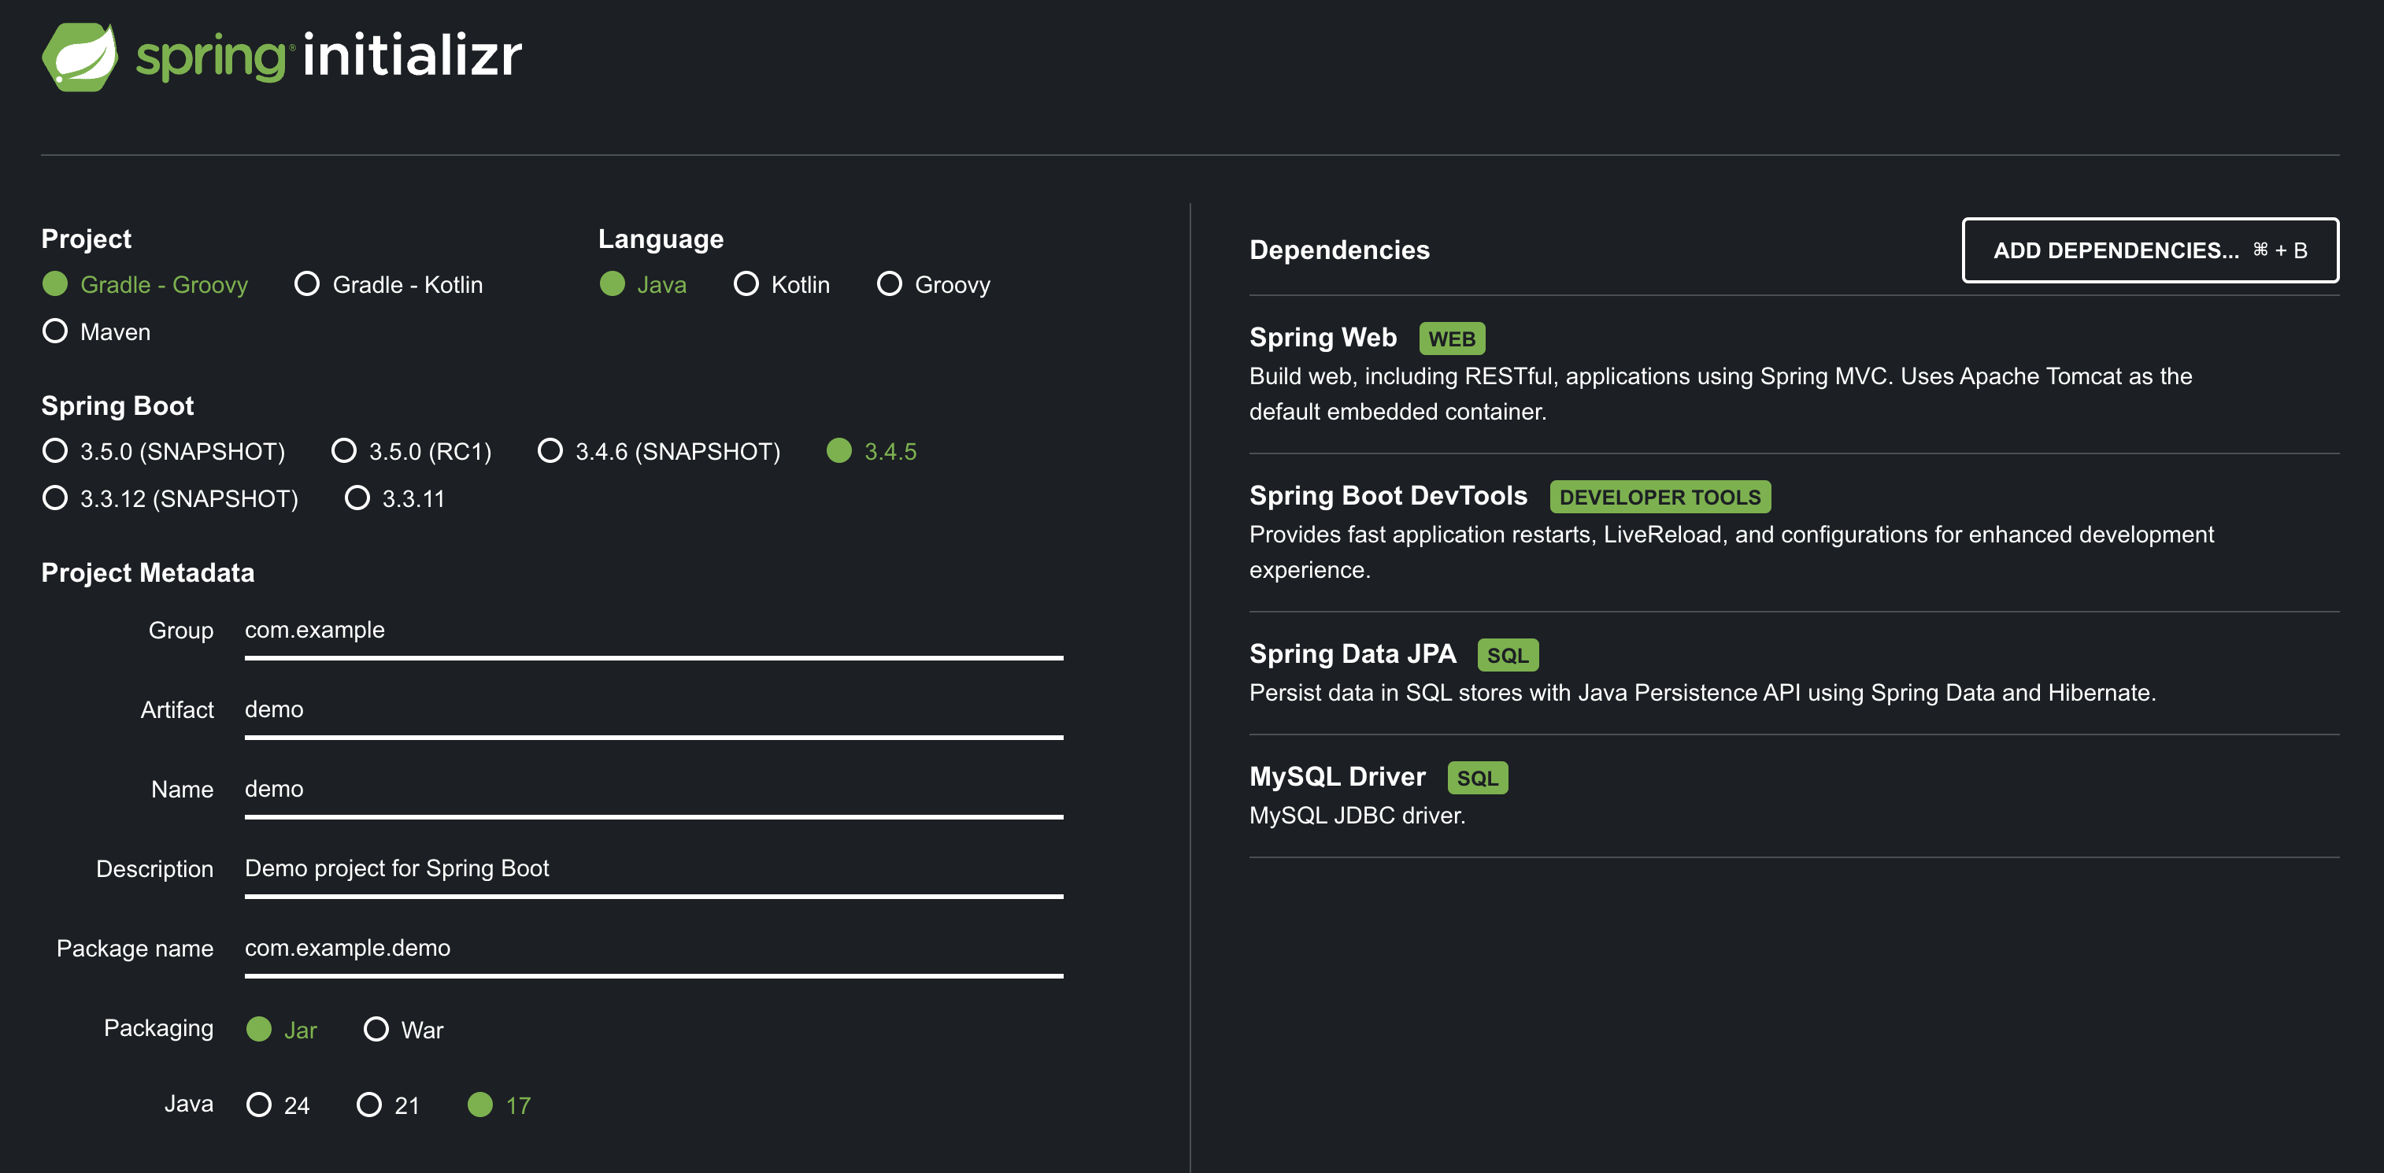The image size is (2384, 1173).
Task: Click the Language section heading
Action: point(661,239)
